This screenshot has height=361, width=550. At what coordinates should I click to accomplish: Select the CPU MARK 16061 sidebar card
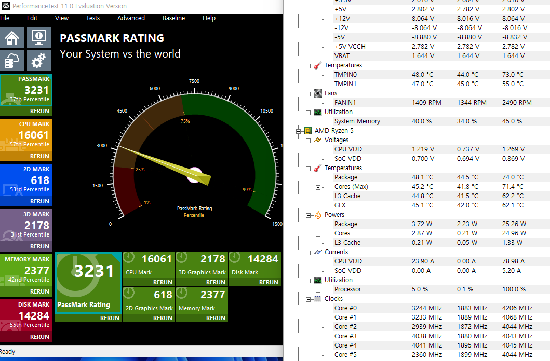(x=26, y=135)
